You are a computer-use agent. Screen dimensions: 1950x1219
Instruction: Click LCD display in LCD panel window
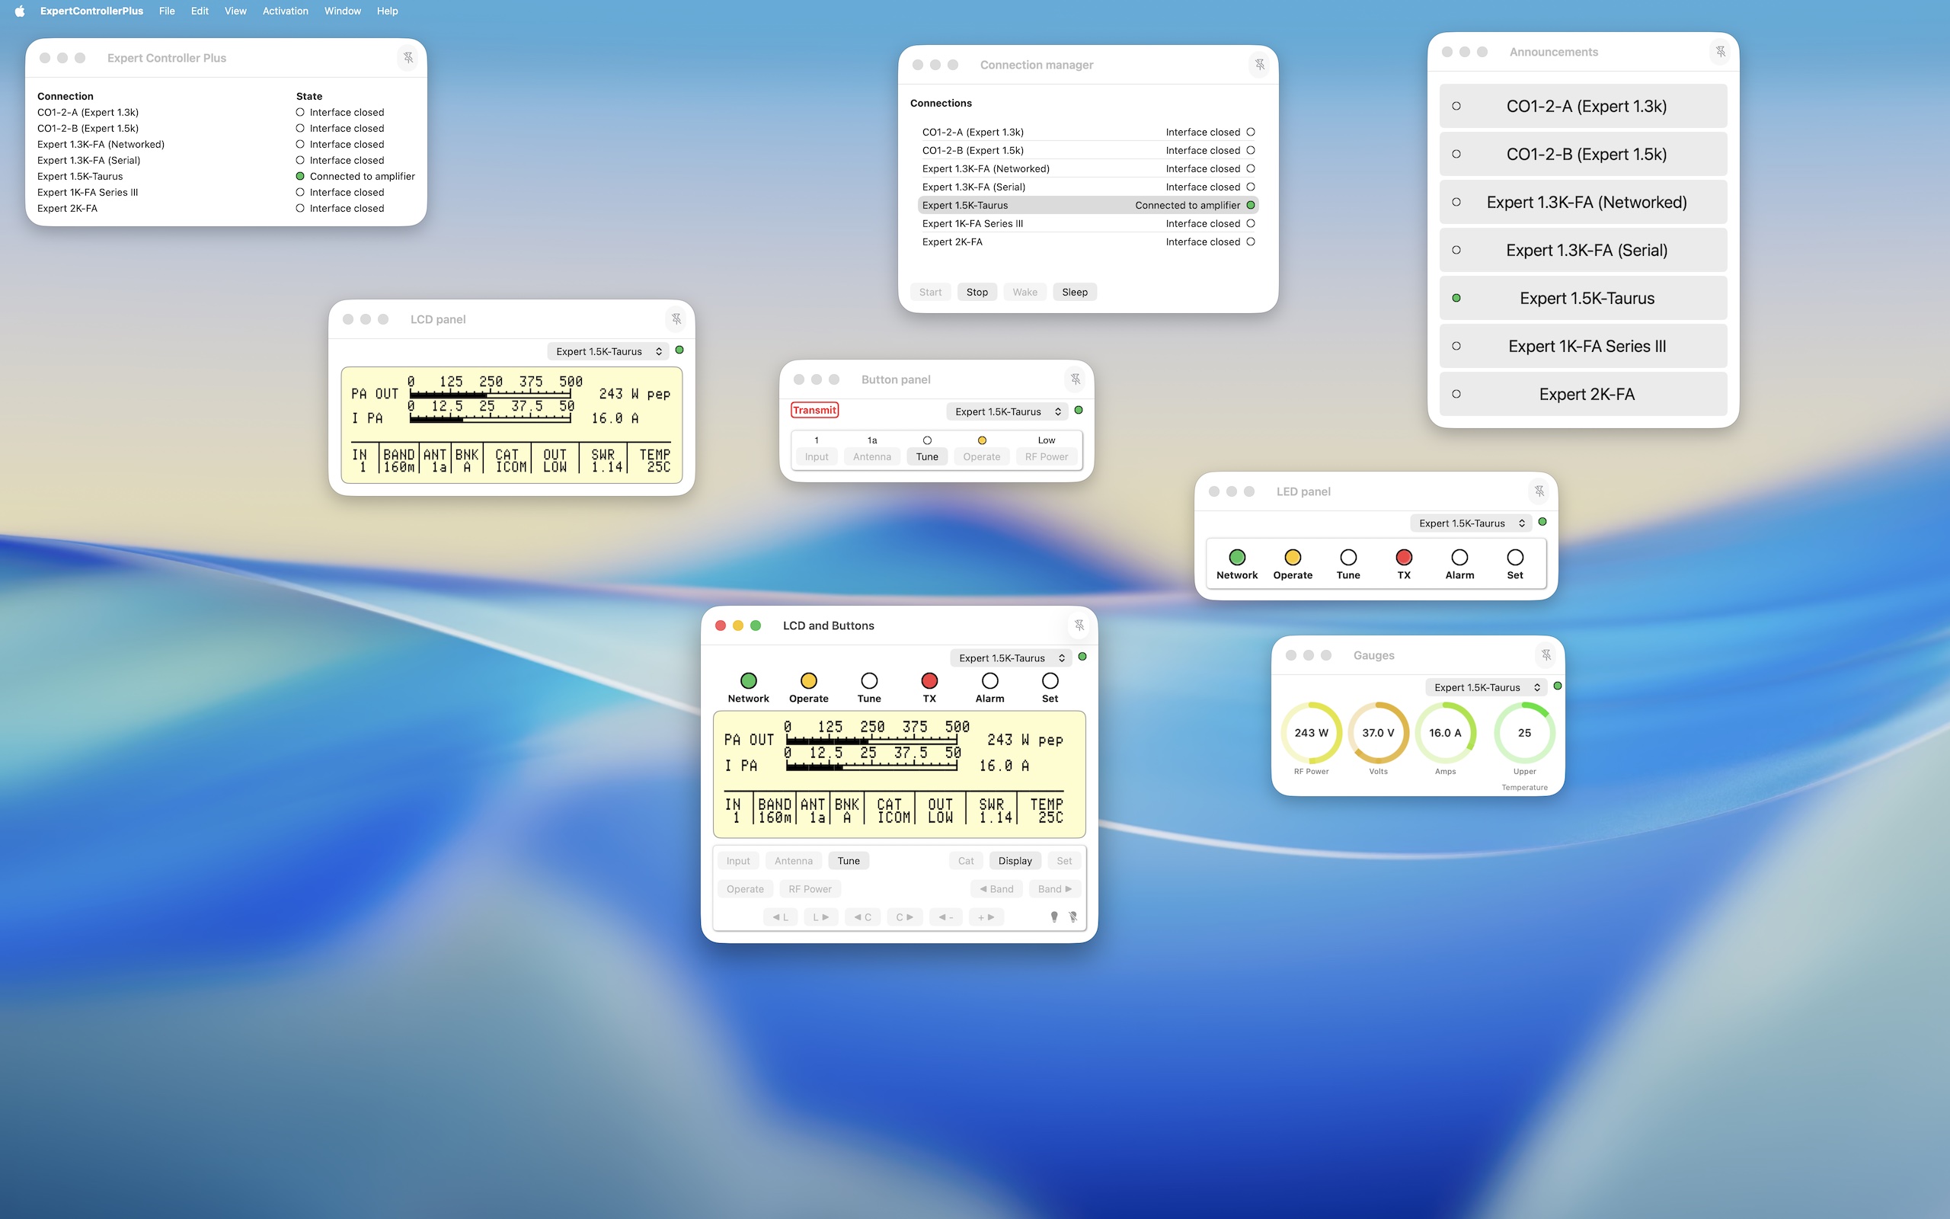[512, 425]
